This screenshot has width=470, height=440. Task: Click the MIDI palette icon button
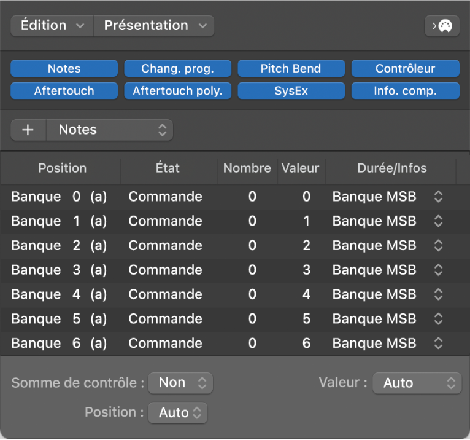coord(442,26)
